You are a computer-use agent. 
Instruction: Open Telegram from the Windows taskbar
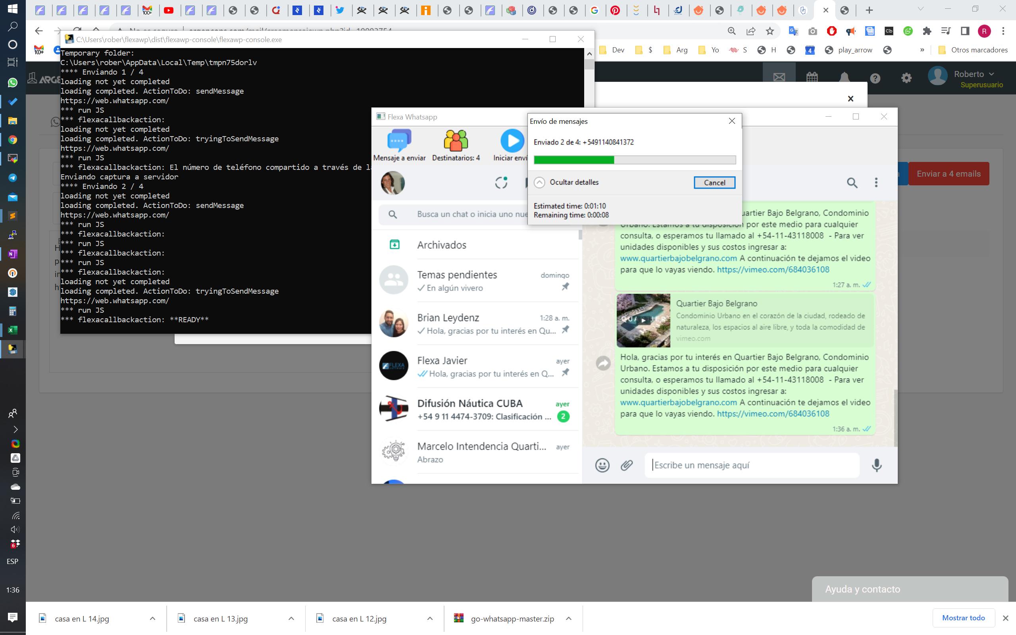click(x=13, y=178)
